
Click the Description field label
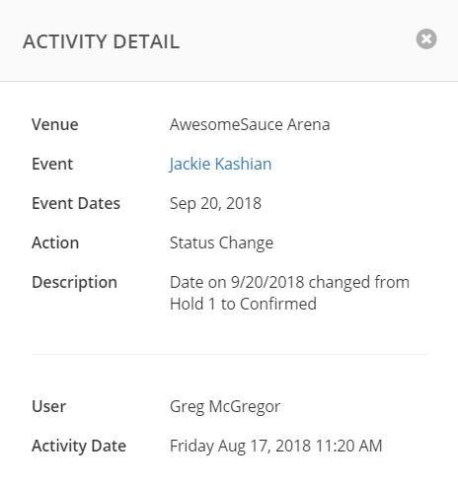point(74,283)
